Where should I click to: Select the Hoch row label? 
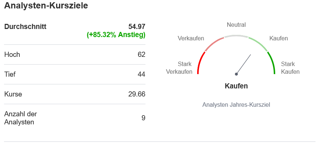click(12, 54)
